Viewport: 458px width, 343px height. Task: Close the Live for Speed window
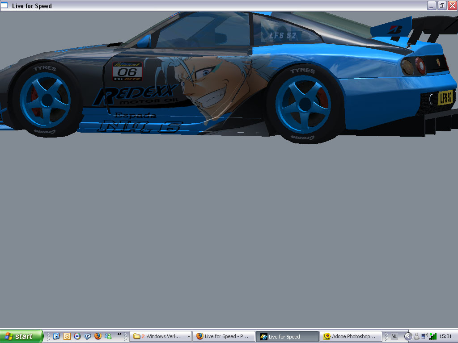click(x=452, y=6)
